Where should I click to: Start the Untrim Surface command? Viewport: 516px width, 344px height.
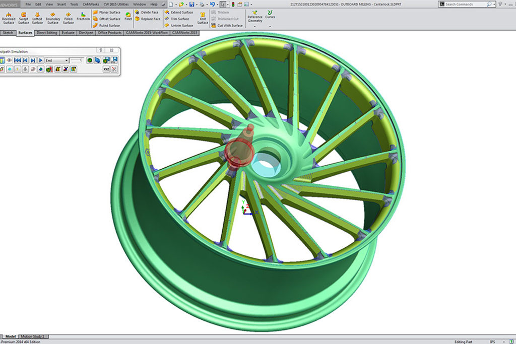(x=179, y=25)
